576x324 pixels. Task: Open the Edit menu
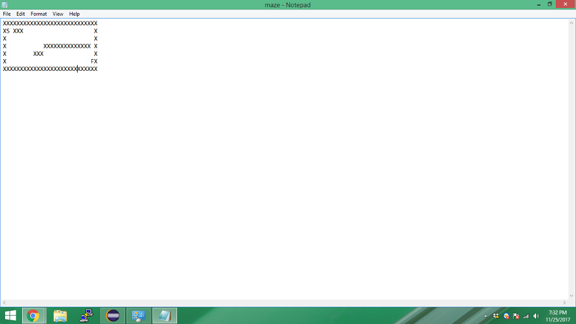20,13
